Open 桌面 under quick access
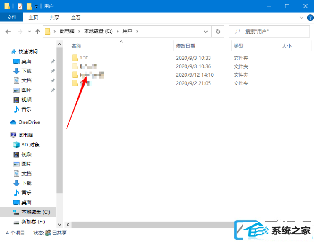 27,61
